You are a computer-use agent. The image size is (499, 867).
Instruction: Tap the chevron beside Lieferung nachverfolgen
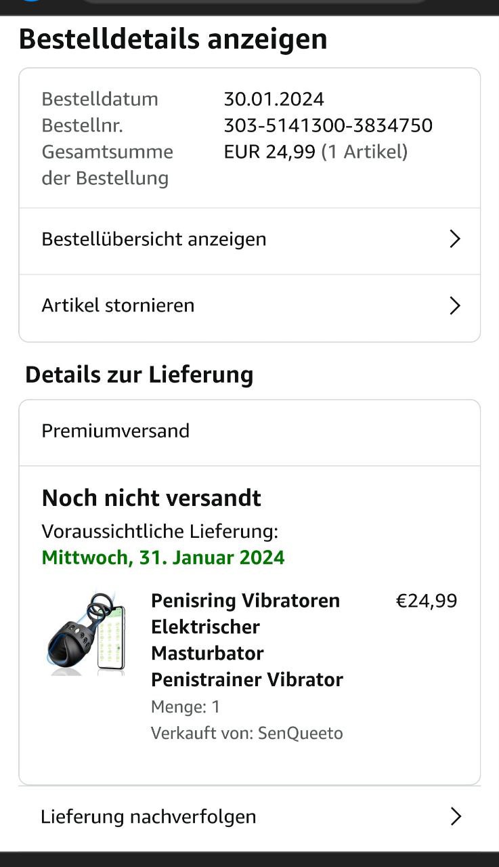pyautogui.click(x=456, y=817)
